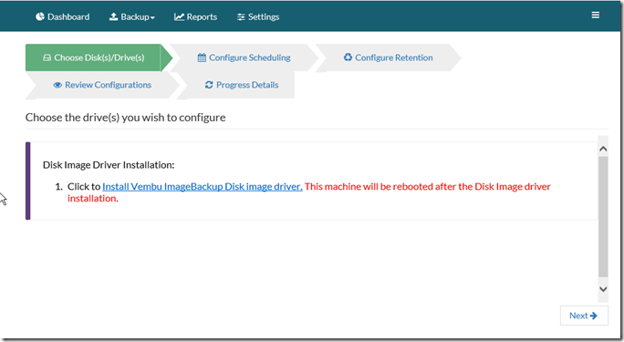Click the Backup upload icon
This screenshot has width=624, height=342.
click(113, 16)
